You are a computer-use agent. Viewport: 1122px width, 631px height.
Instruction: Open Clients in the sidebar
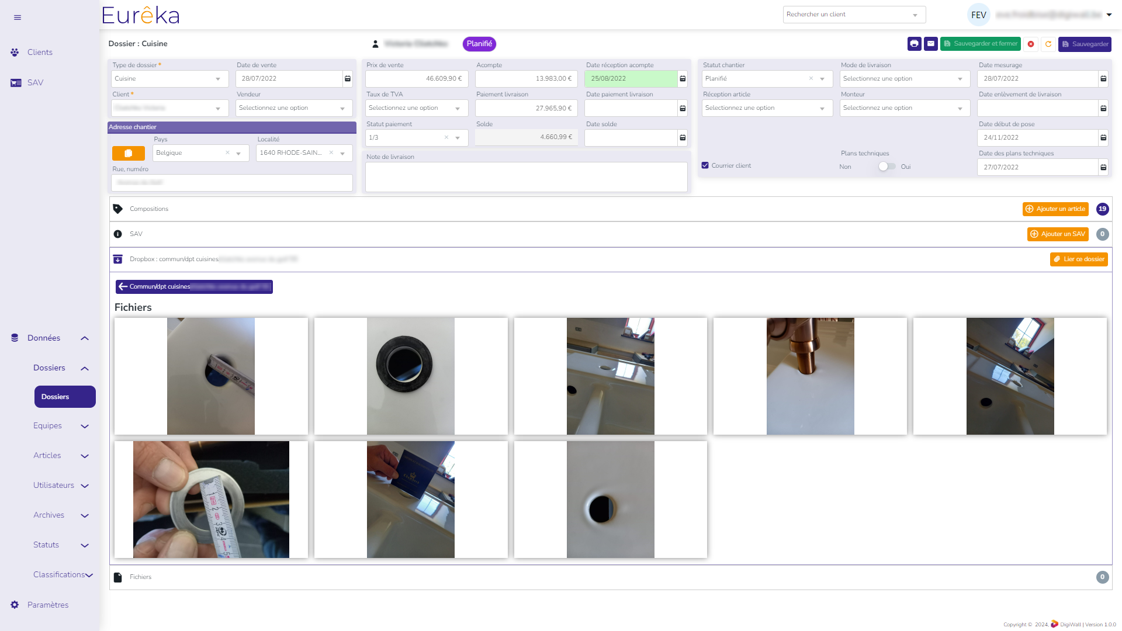click(x=40, y=53)
